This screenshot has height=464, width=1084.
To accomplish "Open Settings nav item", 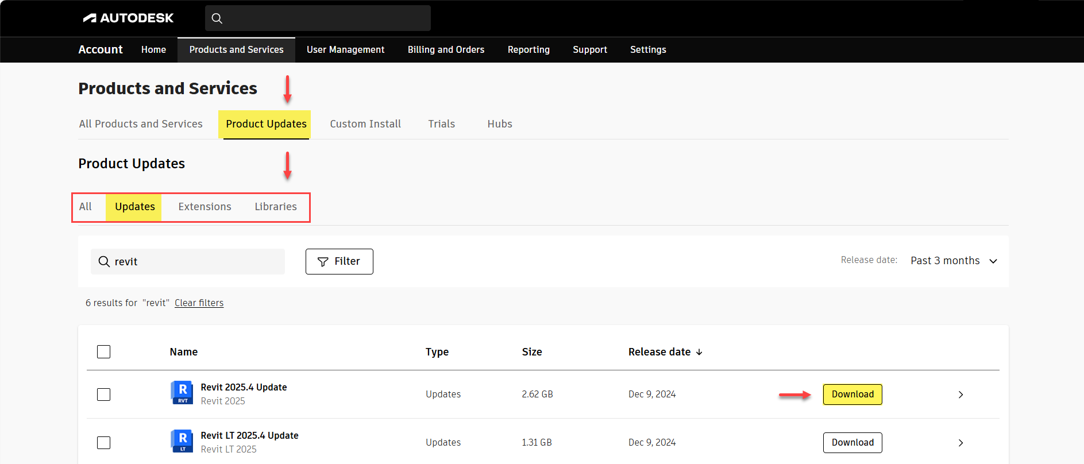I will coord(648,49).
